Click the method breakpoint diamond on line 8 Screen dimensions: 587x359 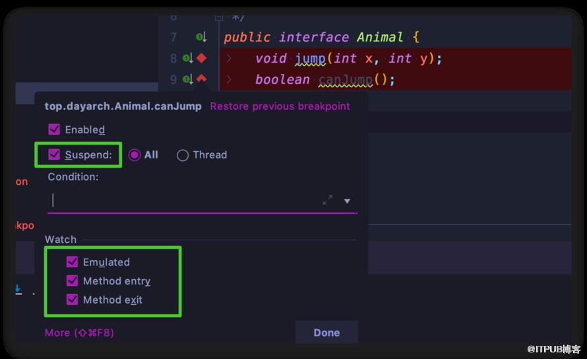pyautogui.click(x=201, y=58)
